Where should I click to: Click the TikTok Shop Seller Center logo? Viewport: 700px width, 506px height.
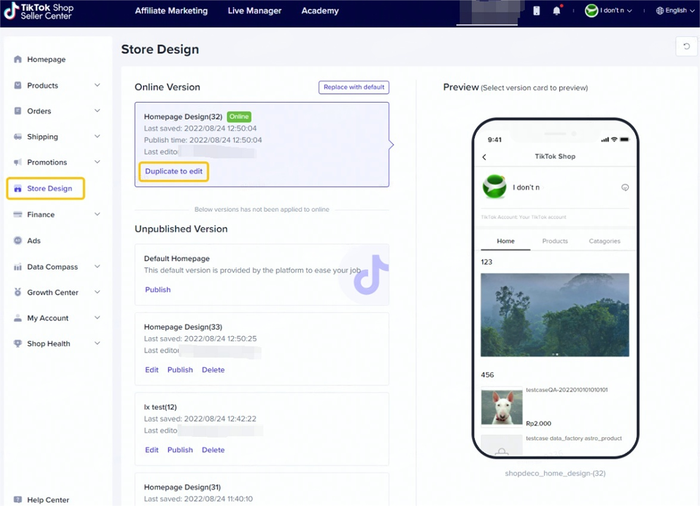tap(39, 11)
